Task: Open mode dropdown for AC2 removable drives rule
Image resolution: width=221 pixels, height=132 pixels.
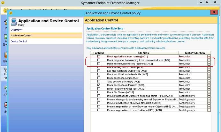Action: [x=209, y=60]
